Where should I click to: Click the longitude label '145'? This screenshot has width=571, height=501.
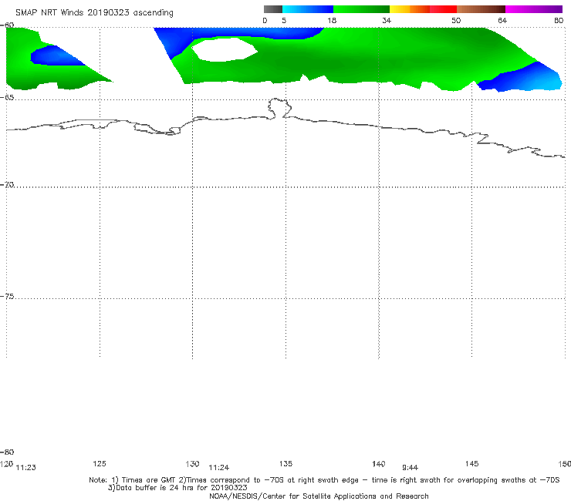472,463
